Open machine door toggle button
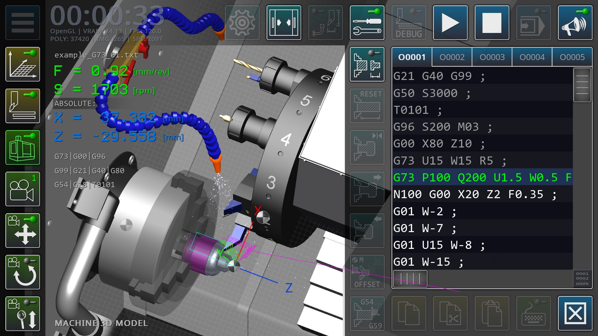 [283, 23]
